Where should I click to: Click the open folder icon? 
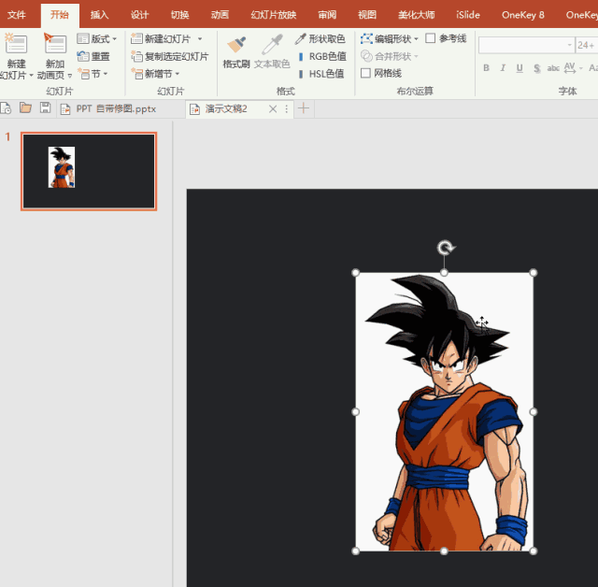25,107
